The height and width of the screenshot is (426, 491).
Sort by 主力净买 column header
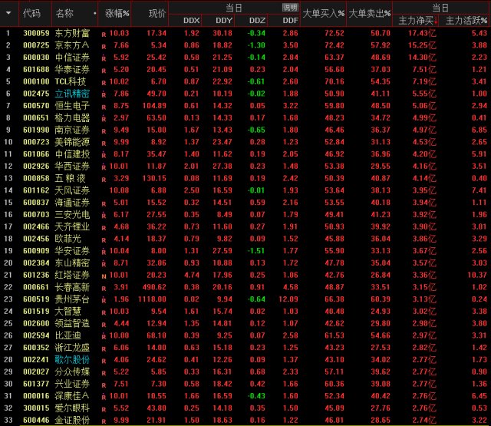(416, 21)
